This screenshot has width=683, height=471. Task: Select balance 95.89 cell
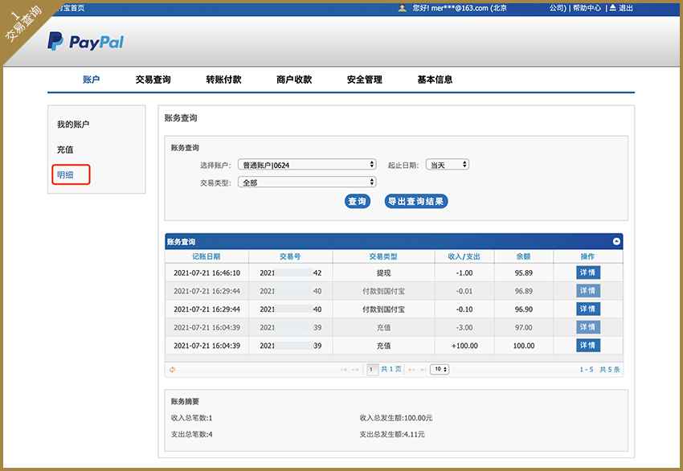click(524, 272)
